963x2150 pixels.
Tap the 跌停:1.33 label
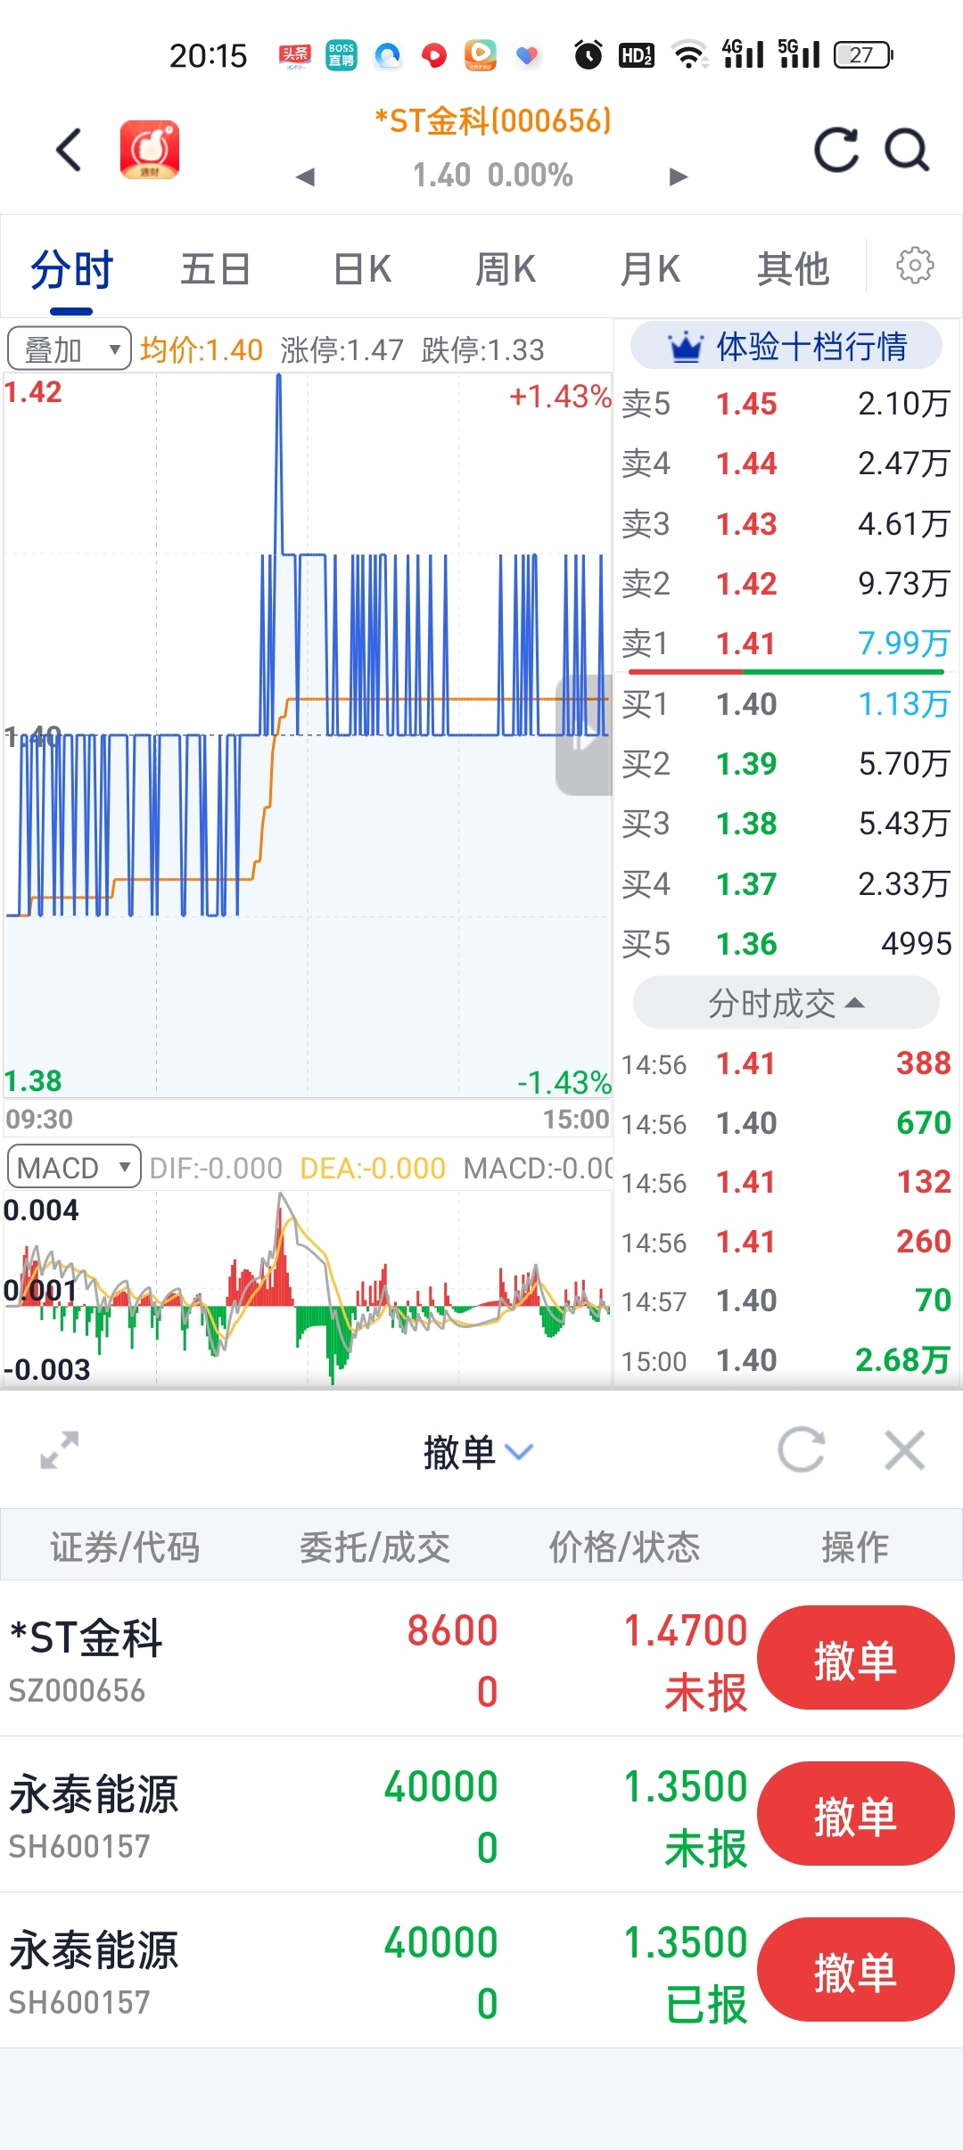click(483, 349)
